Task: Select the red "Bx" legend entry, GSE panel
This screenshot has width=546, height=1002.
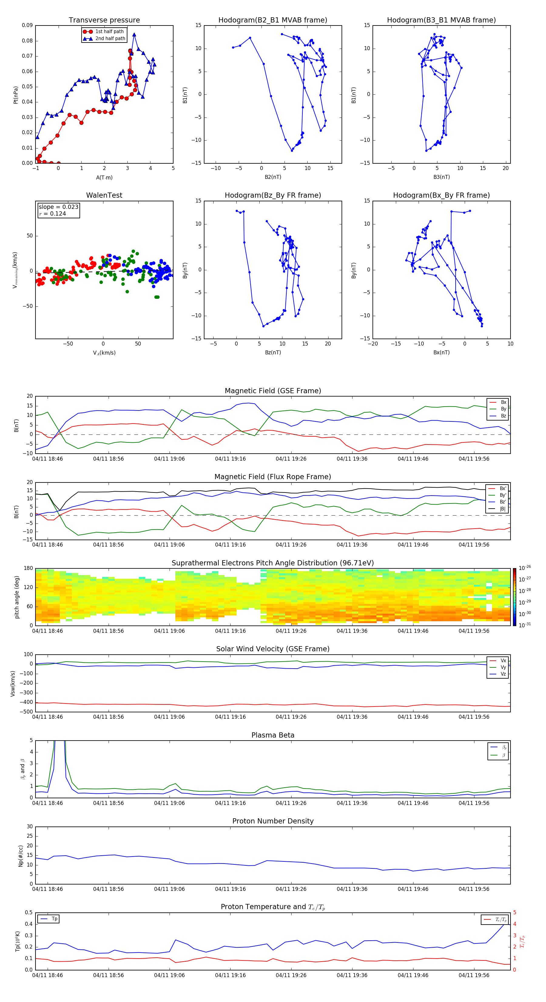Action: tap(498, 402)
